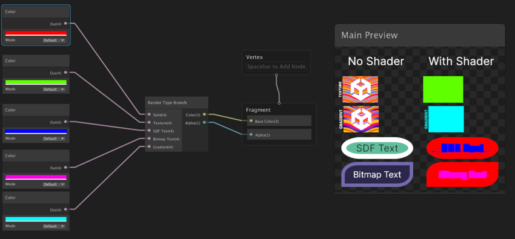Click the Out(4) port on the cyan Color node

(65, 209)
